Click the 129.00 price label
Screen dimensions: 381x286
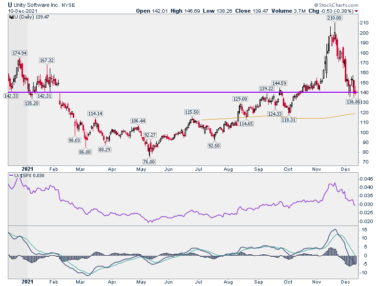coord(240,99)
